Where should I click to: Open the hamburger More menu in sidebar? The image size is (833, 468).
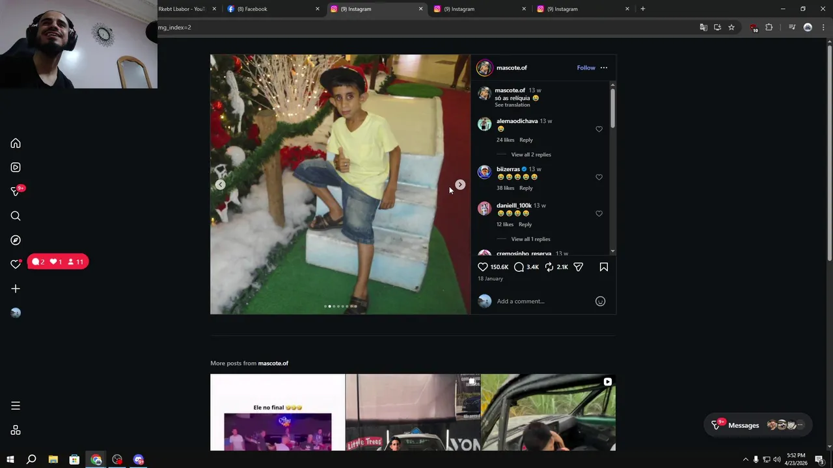16,406
